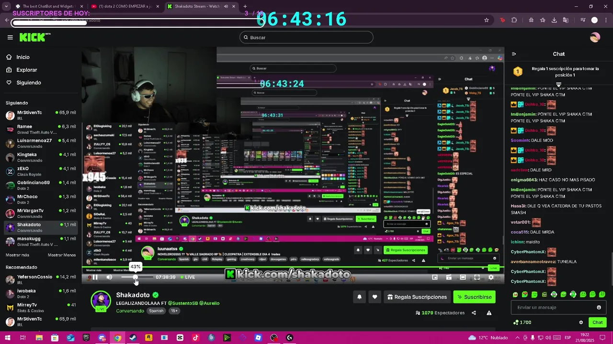Open the Conversando category link
Viewport: 613px width, 344px height.
click(130, 311)
